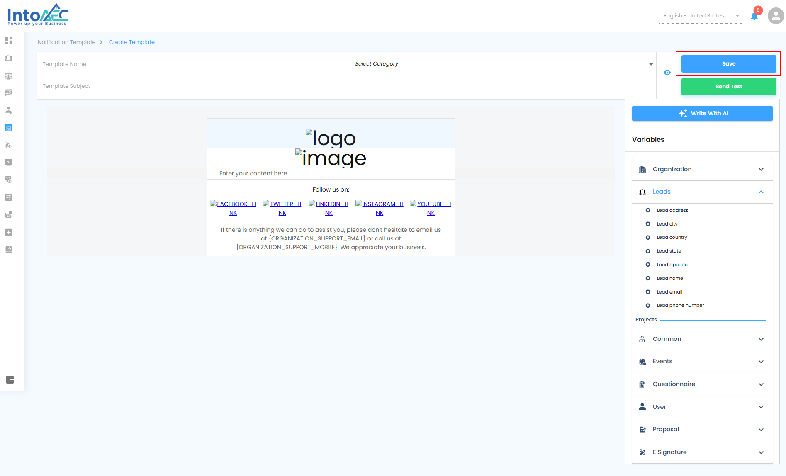Image resolution: width=786 pixels, height=476 pixels.
Task: Click the Leads section icon
Action: click(642, 192)
